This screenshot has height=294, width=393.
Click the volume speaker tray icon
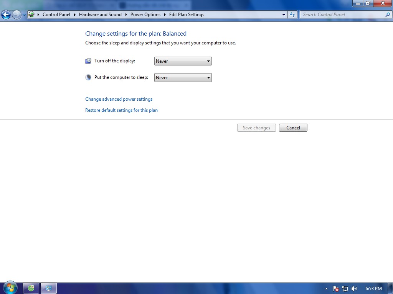click(x=354, y=289)
